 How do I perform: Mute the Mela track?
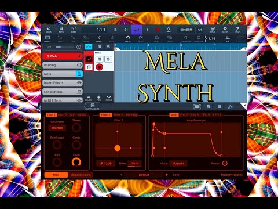(100, 59)
